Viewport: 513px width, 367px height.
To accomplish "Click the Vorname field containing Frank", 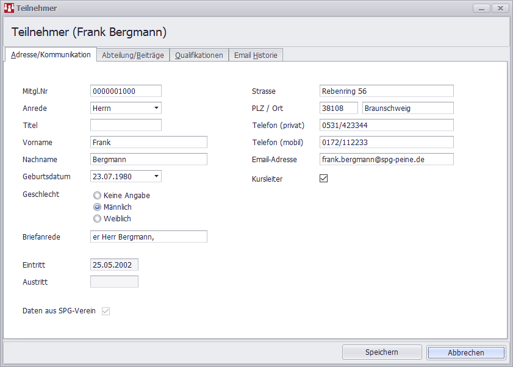I will pyautogui.click(x=149, y=142).
